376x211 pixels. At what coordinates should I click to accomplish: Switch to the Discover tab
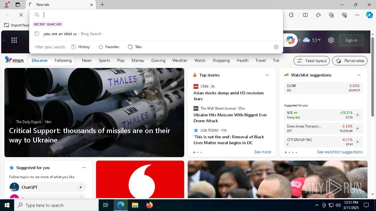[x=40, y=60]
